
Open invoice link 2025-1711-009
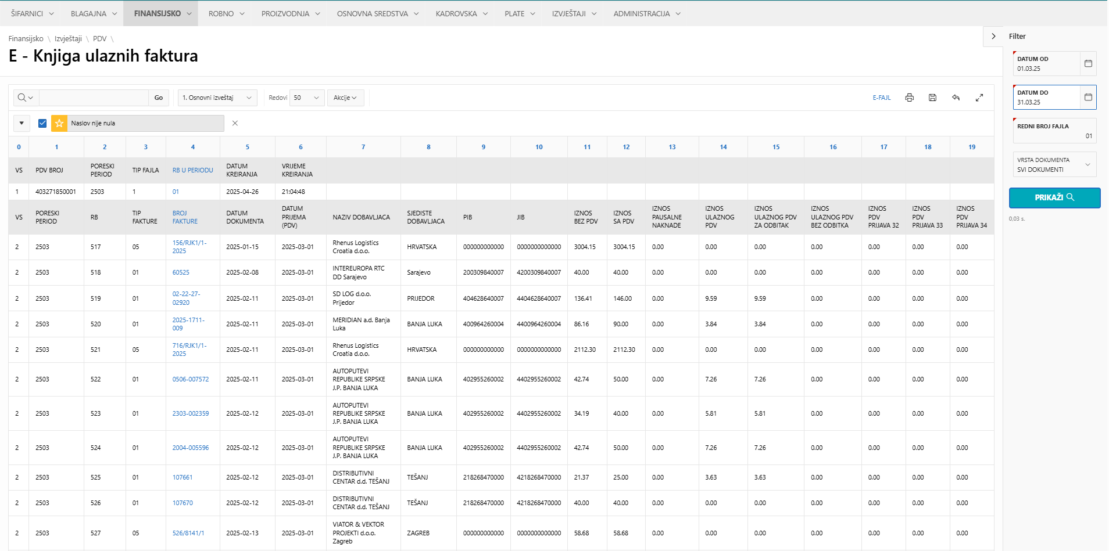pyautogui.click(x=188, y=324)
